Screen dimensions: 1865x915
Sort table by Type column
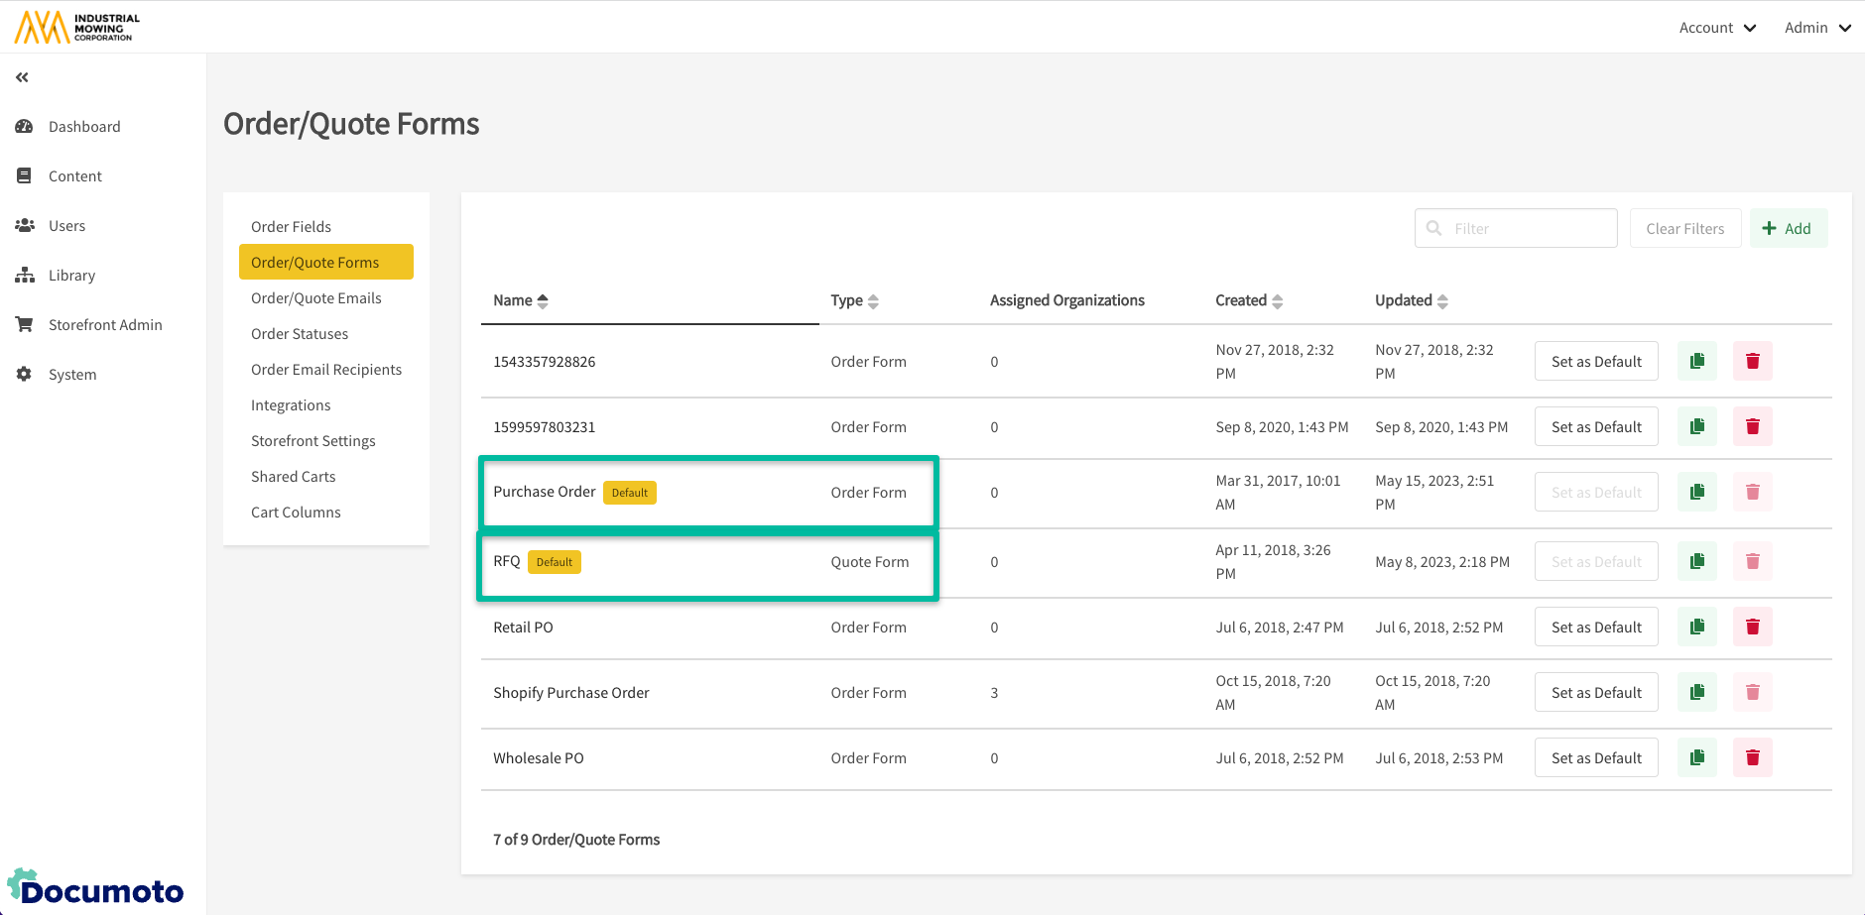(x=854, y=300)
